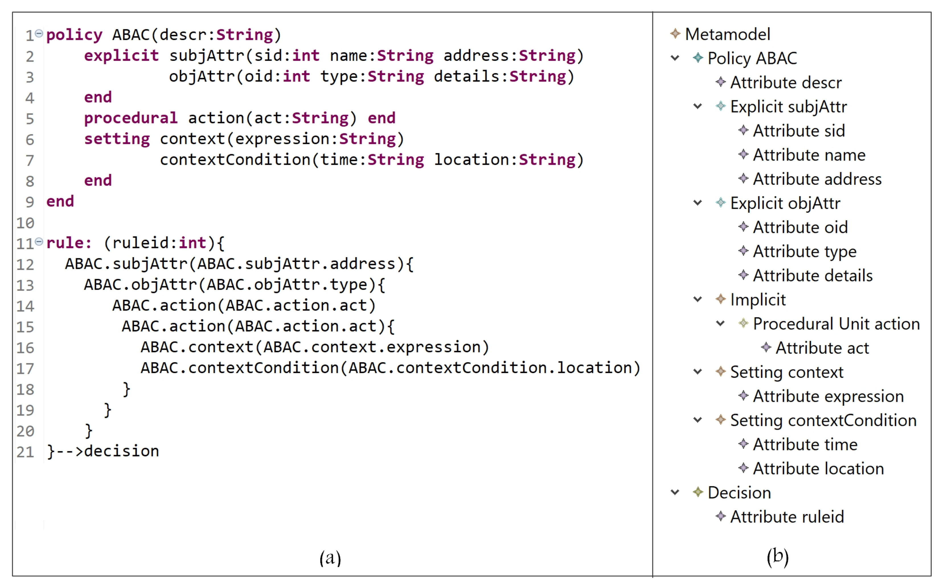The height and width of the screenshot is (588, 943).
Task: Click the Setting contextCondition node icon
Action: (720, 420)
